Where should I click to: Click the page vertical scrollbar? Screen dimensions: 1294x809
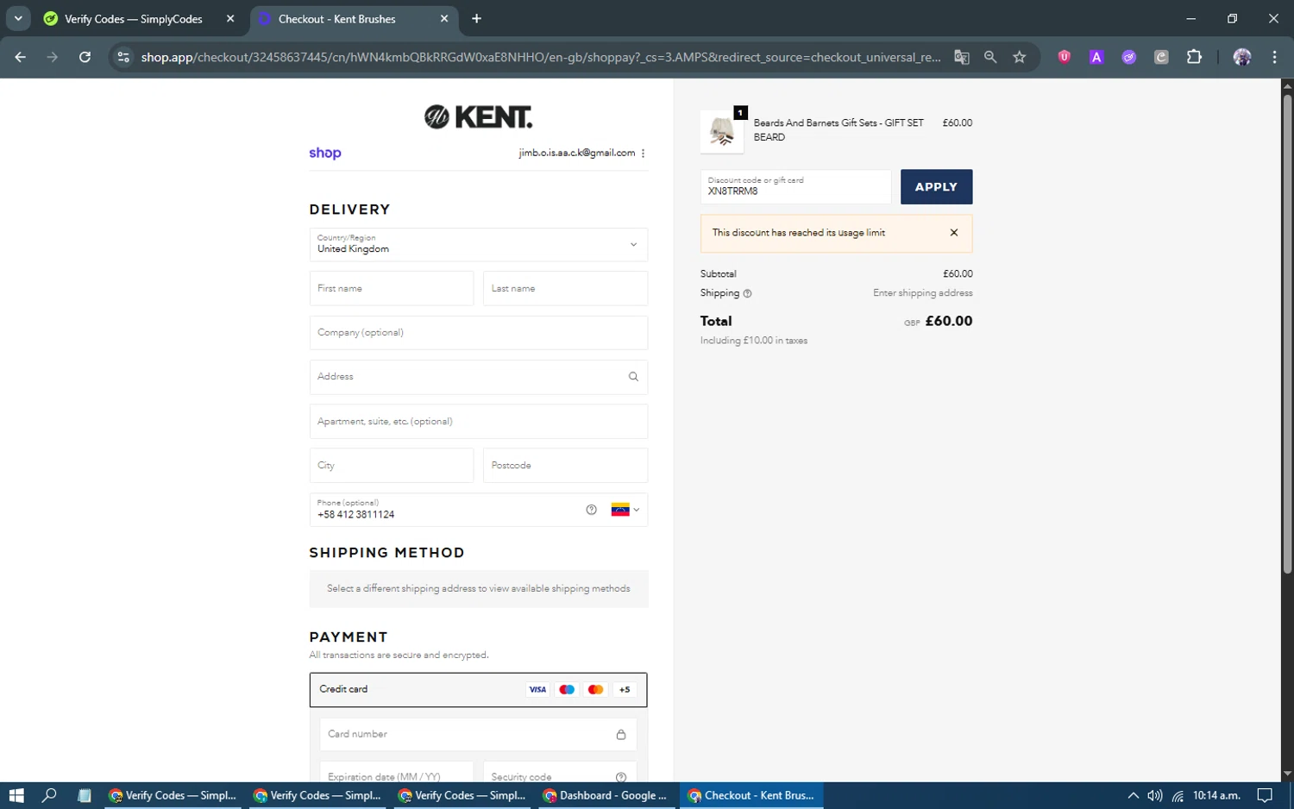coord(1287,334)
